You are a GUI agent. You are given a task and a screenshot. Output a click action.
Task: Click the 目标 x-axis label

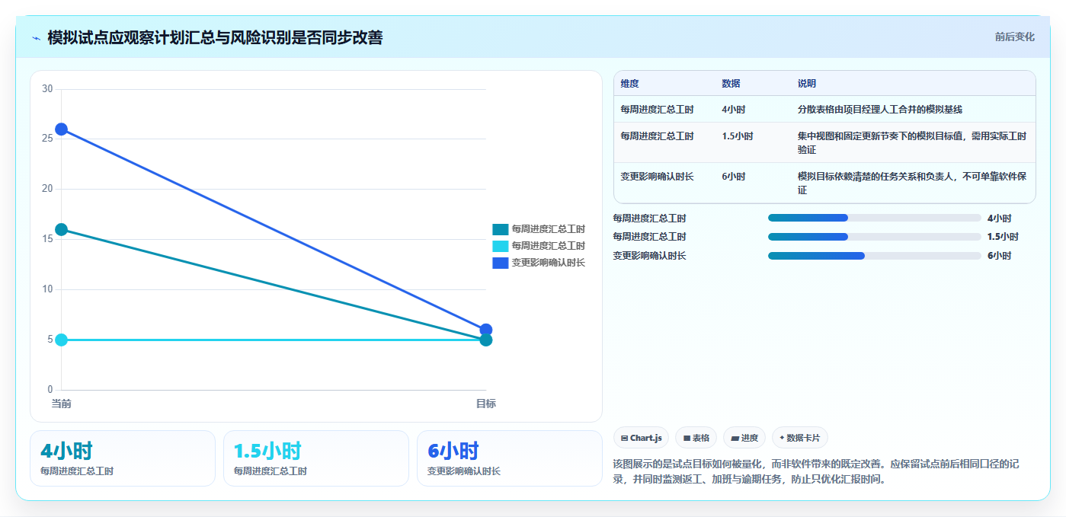coord(486,404)
